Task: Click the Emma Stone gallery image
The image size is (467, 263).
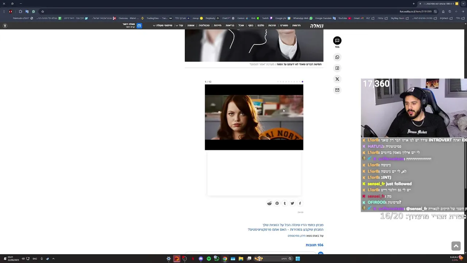Action: (x=254, y=117)
